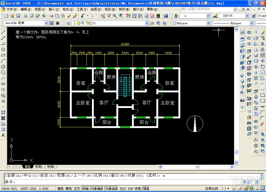Expand the text style 'a' dropdown
Screen dimensions: 266x192
pos(208,16)
